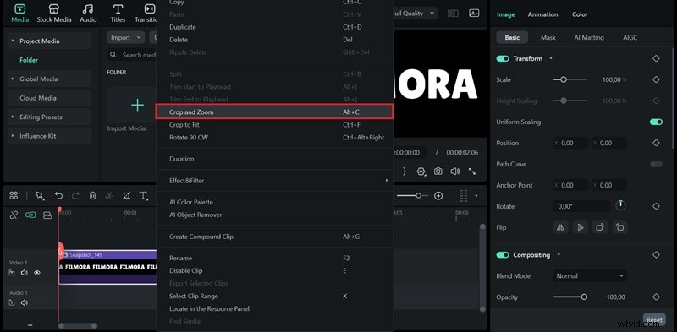
Task: Click the preview volume speaker icon
Action: click(455, 171)
